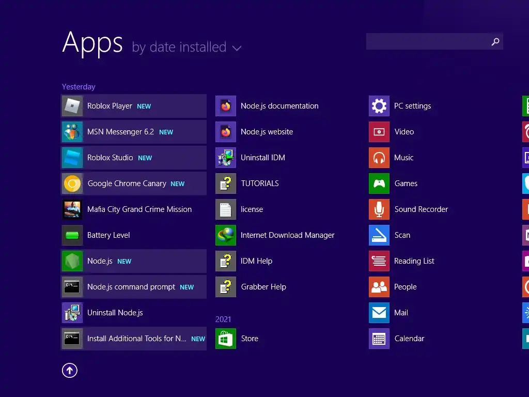Launch Internet Download Manager icon

[x=226, y=235]
